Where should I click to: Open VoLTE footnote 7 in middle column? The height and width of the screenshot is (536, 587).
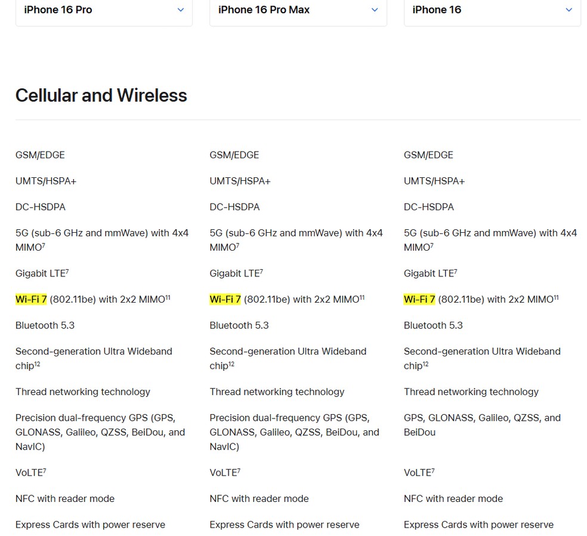[239, 470]
